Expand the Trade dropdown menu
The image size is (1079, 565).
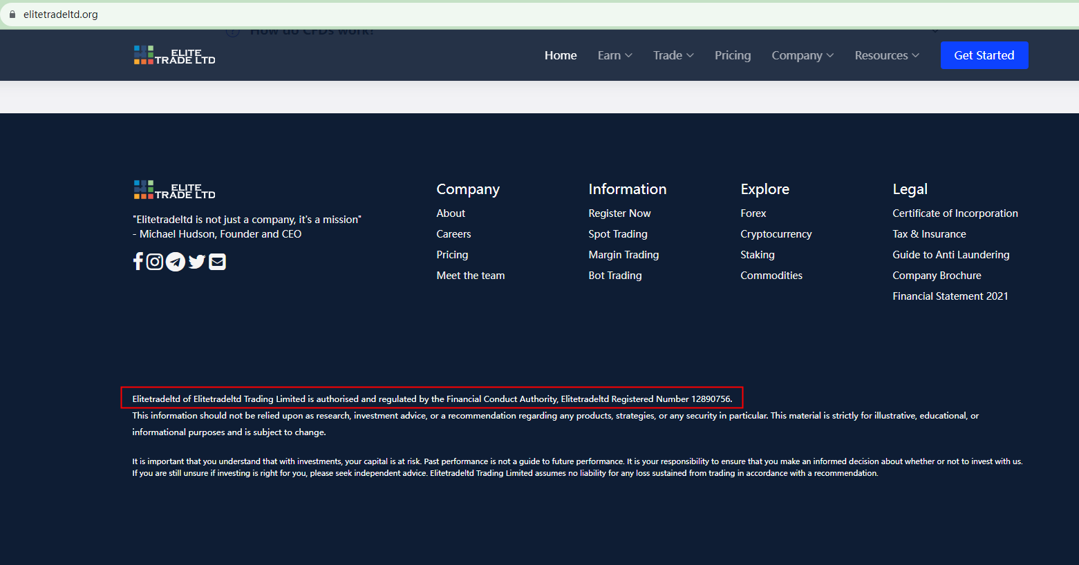coord(673,55)
